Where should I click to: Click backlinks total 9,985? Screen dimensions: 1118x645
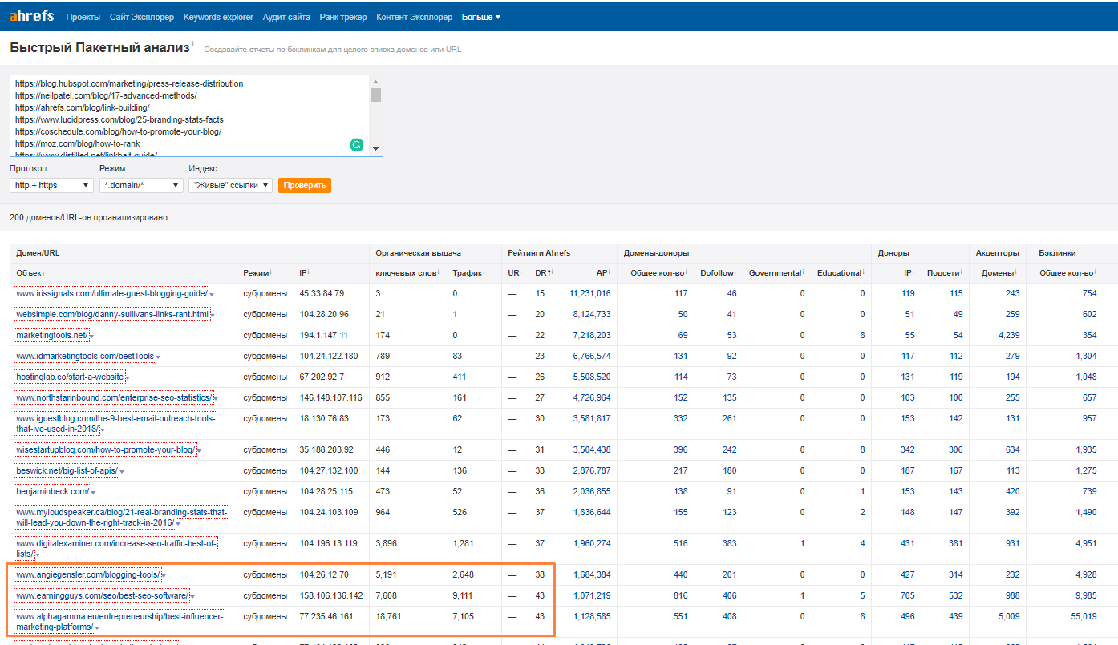(1084, 596)
